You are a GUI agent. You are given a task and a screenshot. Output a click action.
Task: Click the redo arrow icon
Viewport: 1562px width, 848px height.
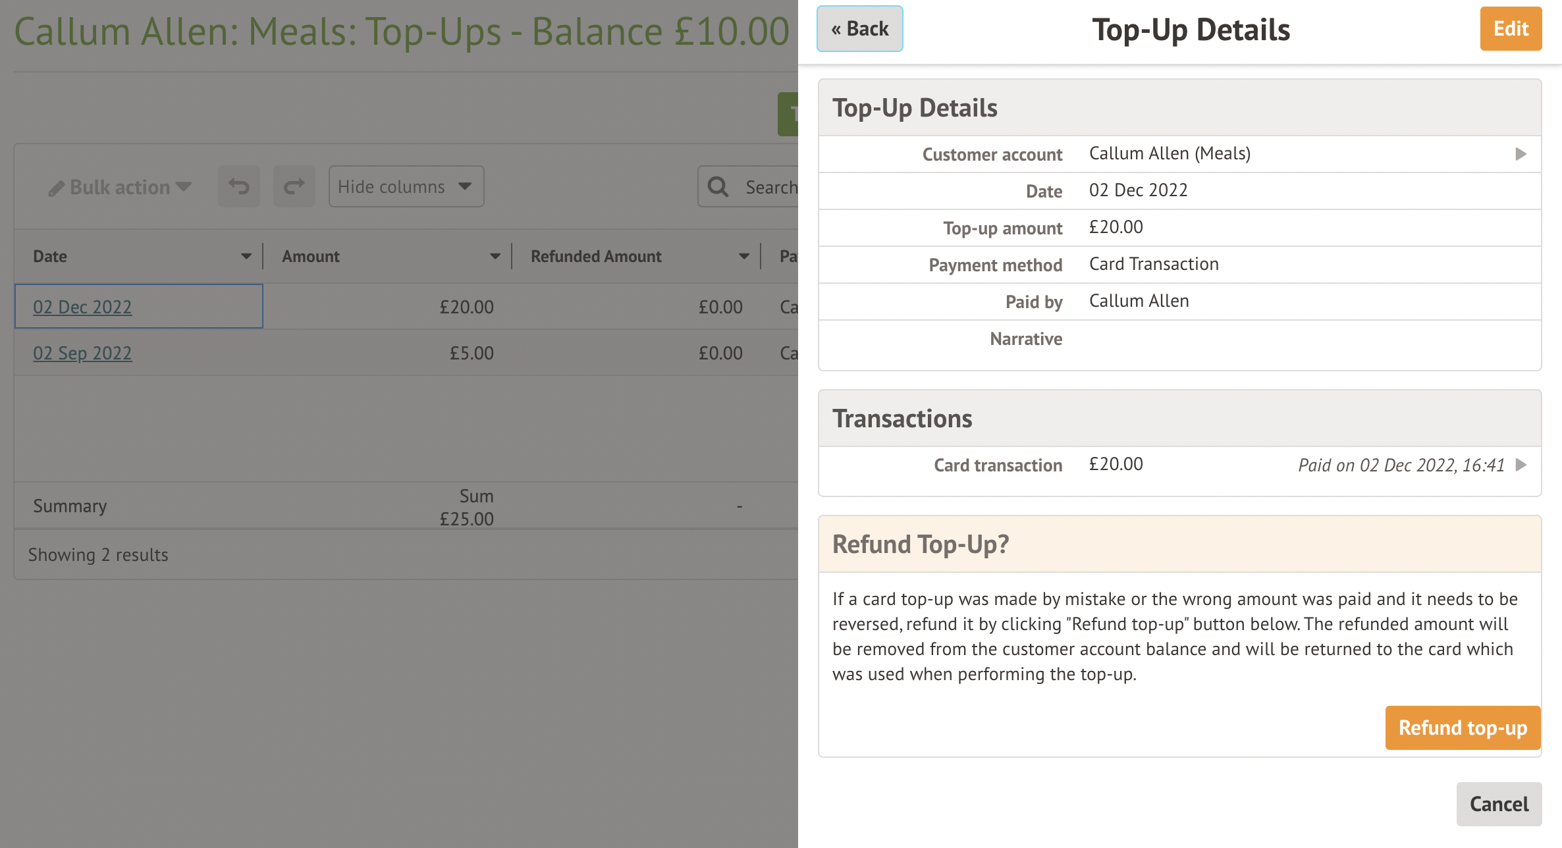click(x=294, y=187)
